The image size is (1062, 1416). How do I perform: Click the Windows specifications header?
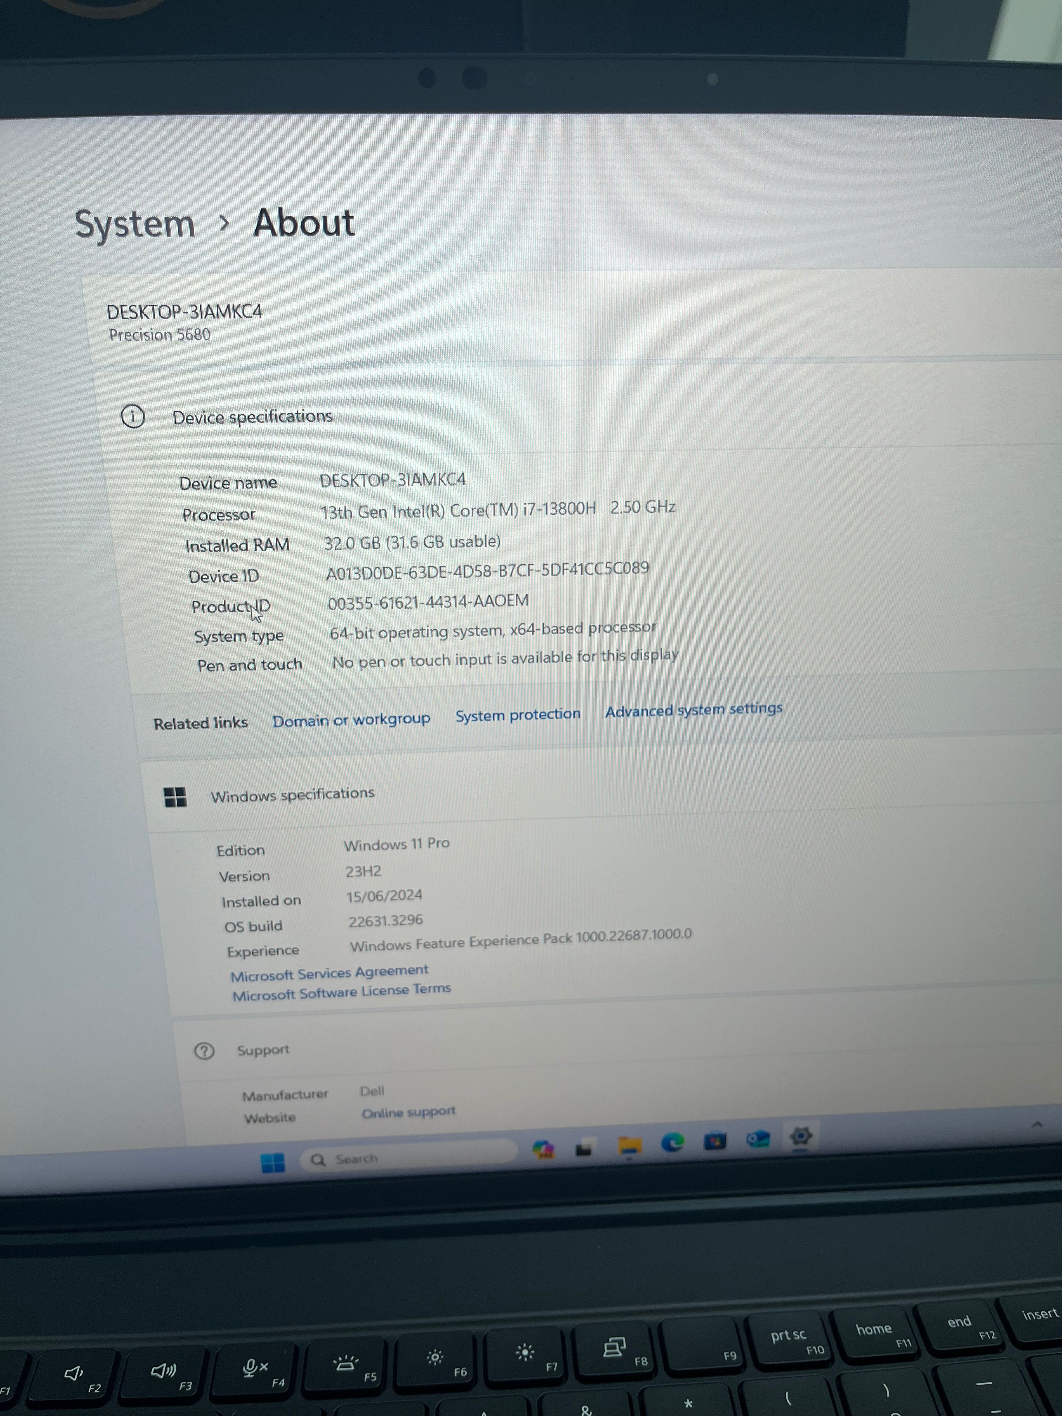tap(293, 794)
